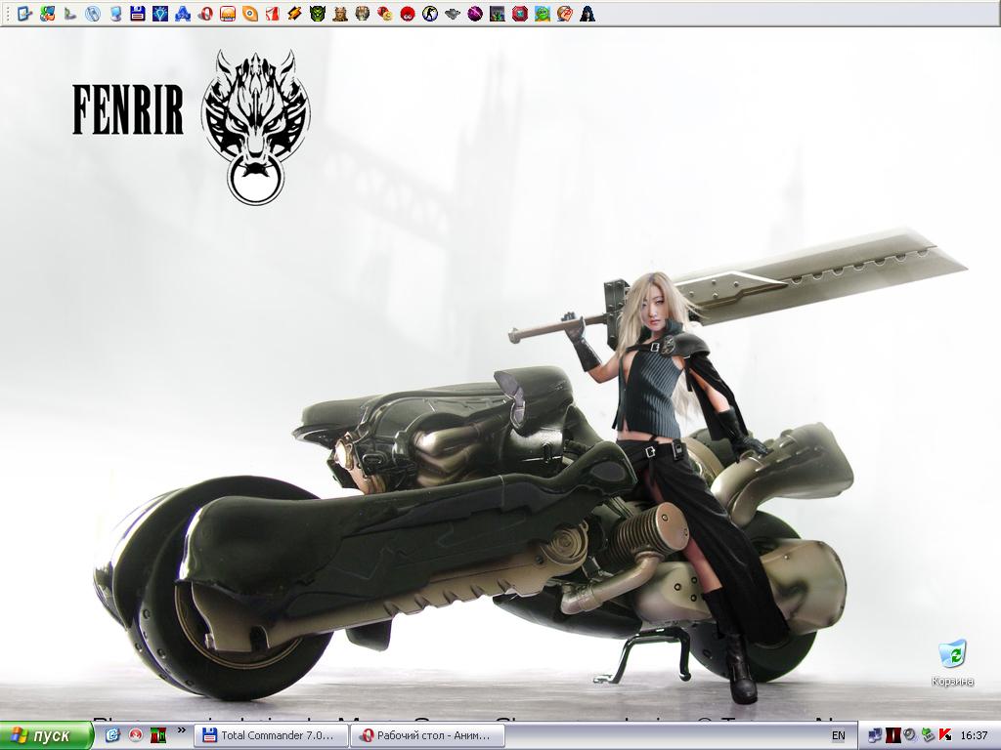This screenshot has width=1001, height=750.
Task: Click the red round quick launch icon
Action: click(135, 736)
